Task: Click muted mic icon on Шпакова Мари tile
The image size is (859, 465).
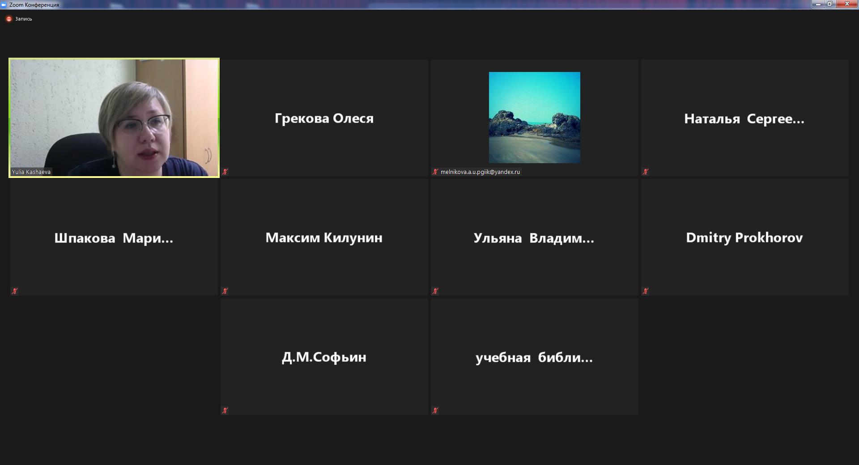Action: click(15, 291)
